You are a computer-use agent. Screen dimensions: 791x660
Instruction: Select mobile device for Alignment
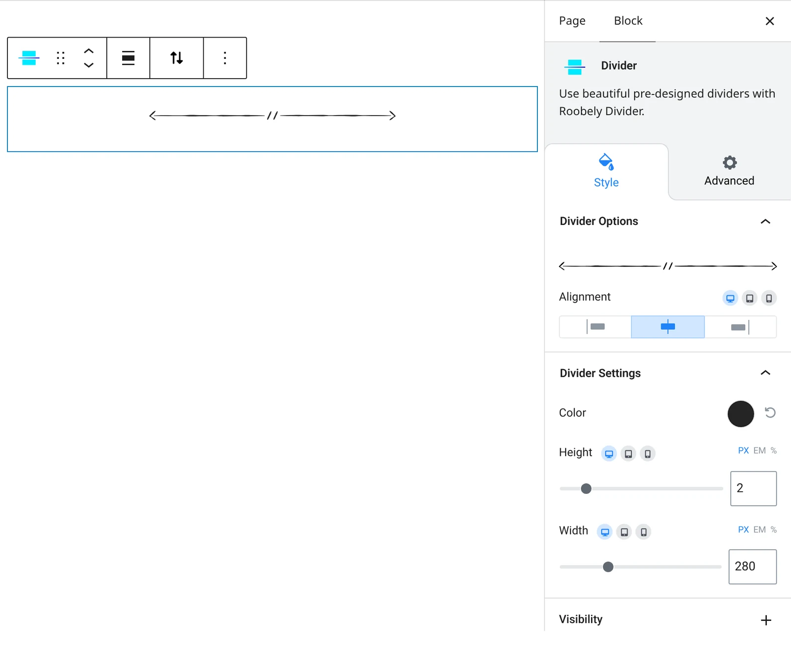pyautogui.click(x=769, y=298)
